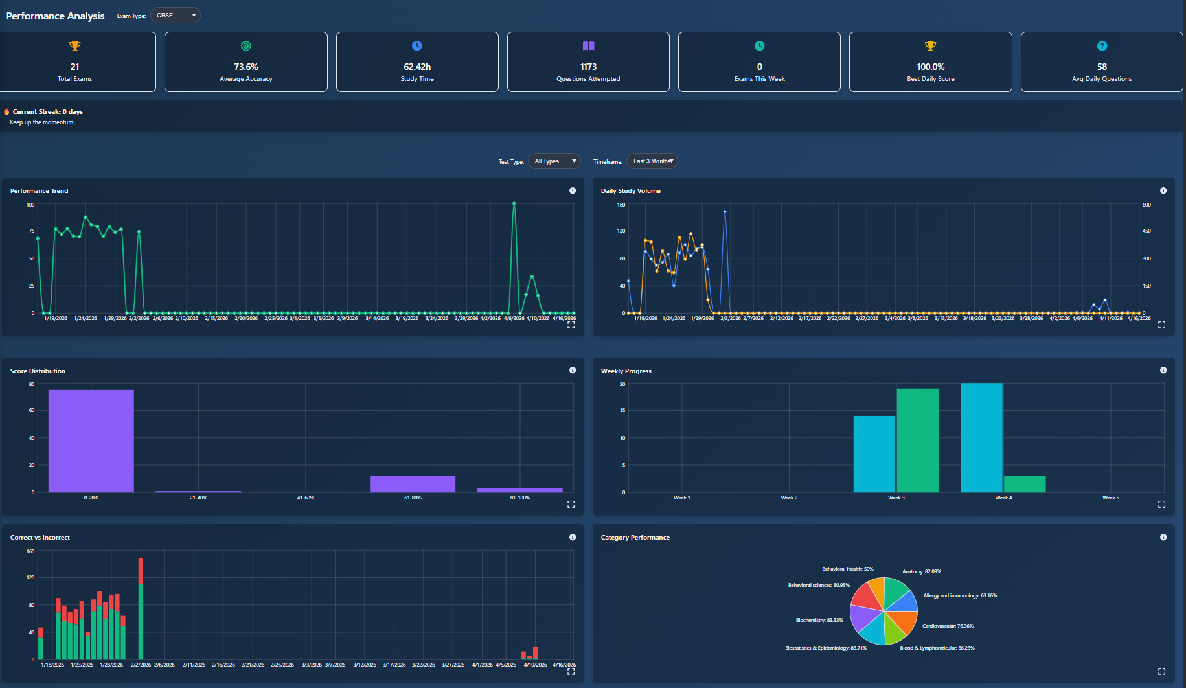This screenshot has height=688, width=1186.
Task: Click the Anatomy label on Category Performance
Action: (x=921, y=571)
